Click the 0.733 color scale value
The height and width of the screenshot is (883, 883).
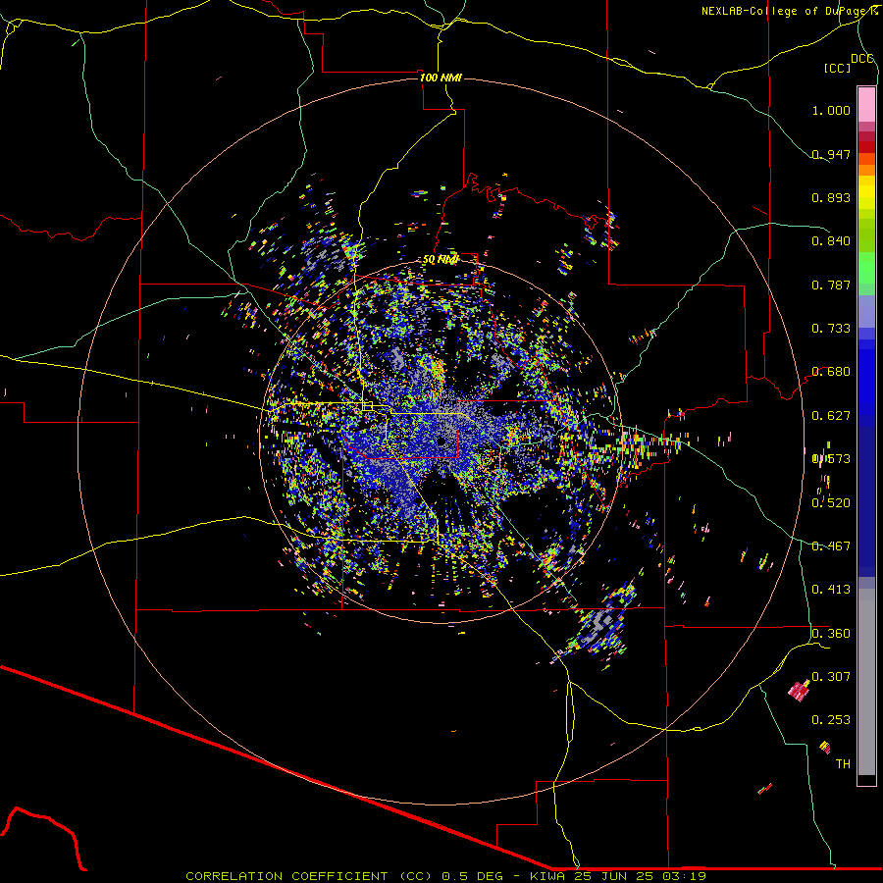point(831,329)
